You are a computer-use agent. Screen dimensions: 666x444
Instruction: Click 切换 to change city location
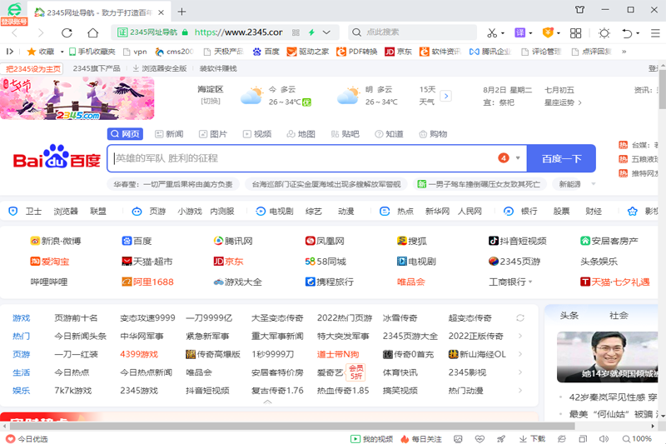[211, 101]
